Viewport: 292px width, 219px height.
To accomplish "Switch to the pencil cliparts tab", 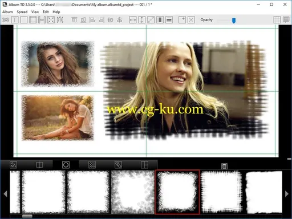I will click(118, 165).
